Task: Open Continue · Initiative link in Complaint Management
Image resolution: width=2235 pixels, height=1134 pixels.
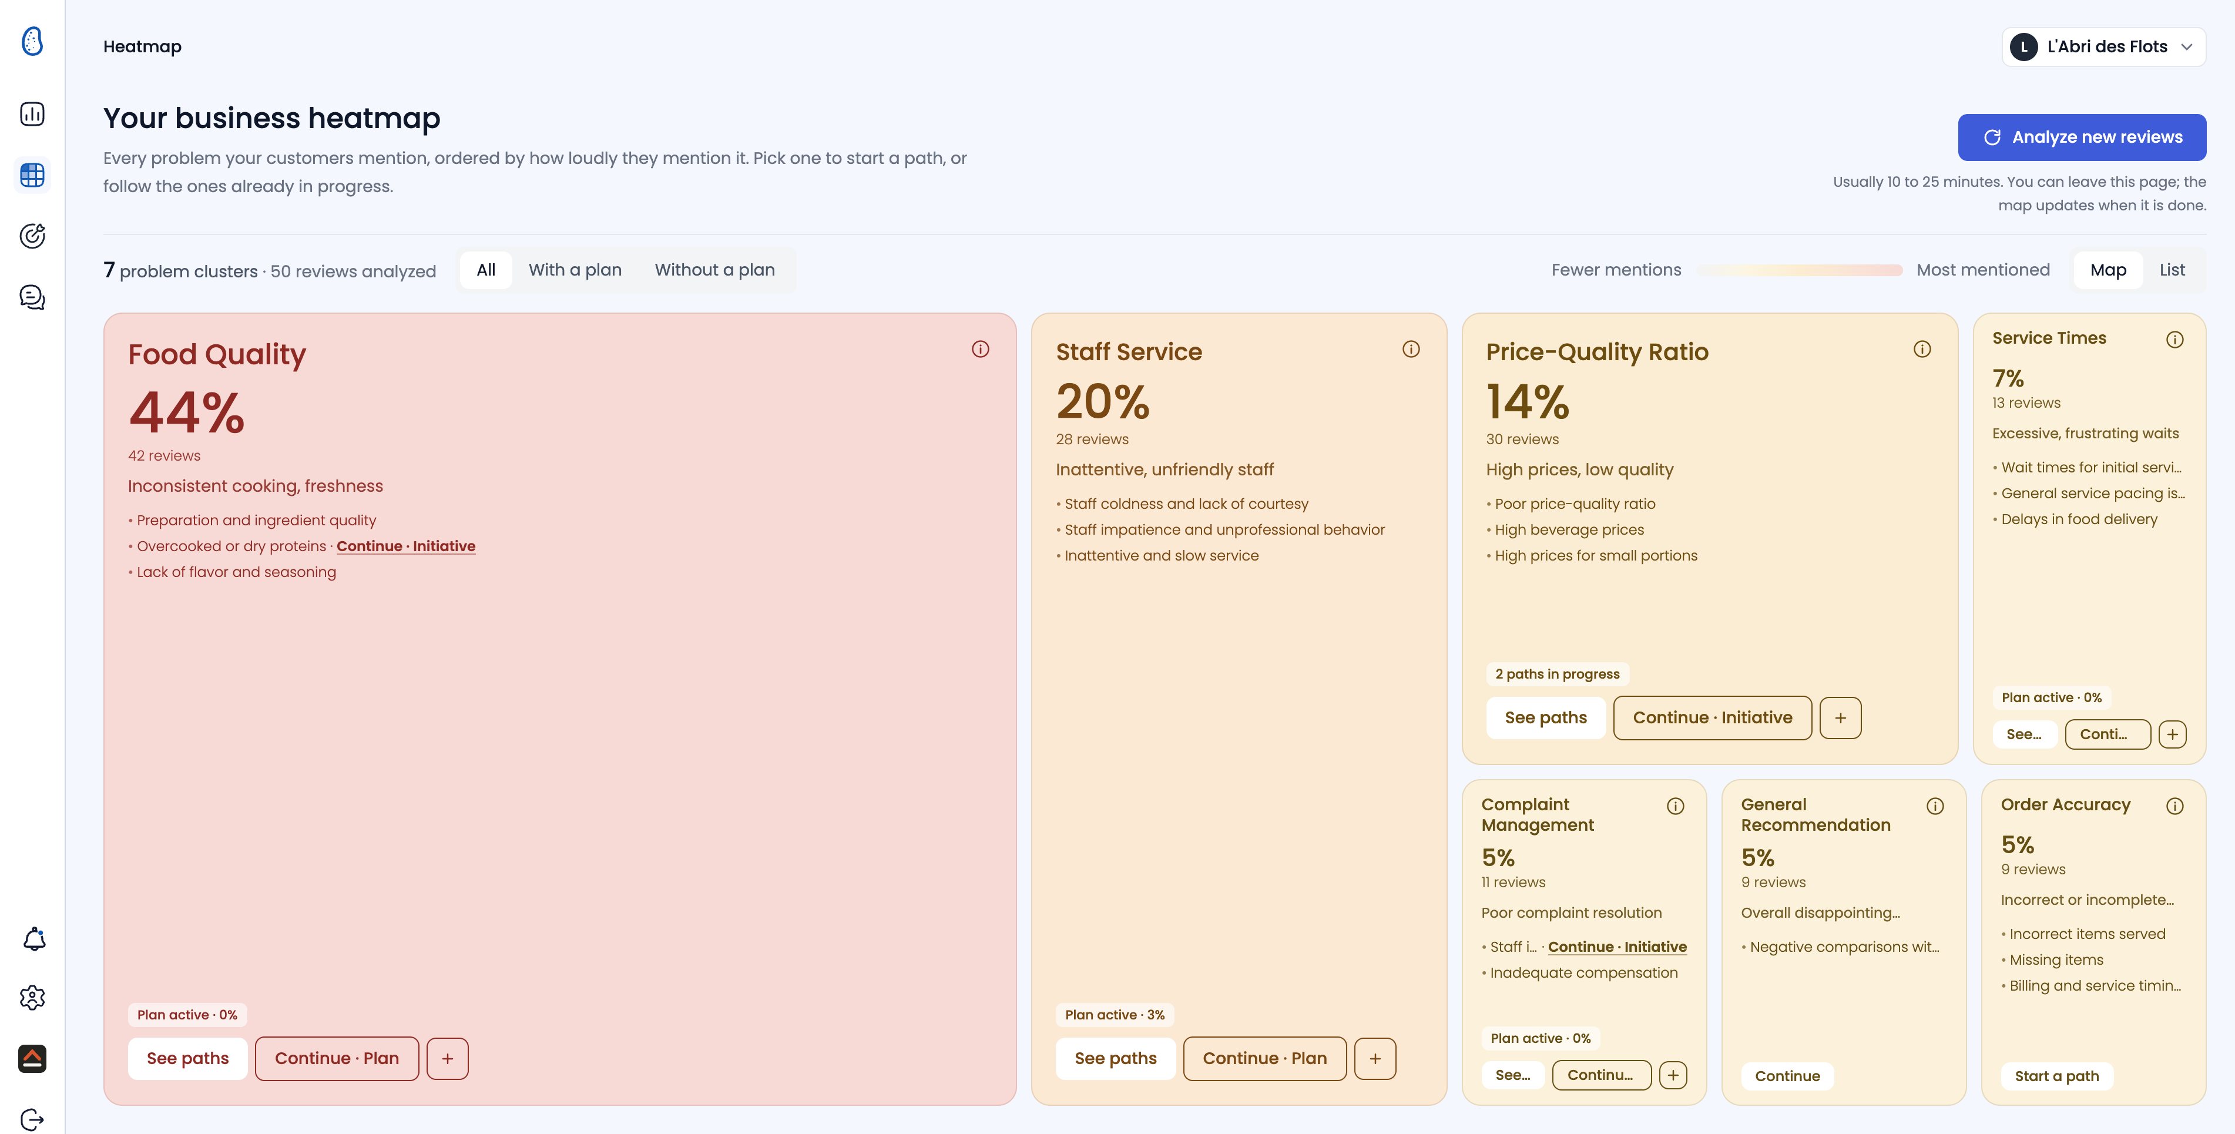Action: [x=1617, y=947]
